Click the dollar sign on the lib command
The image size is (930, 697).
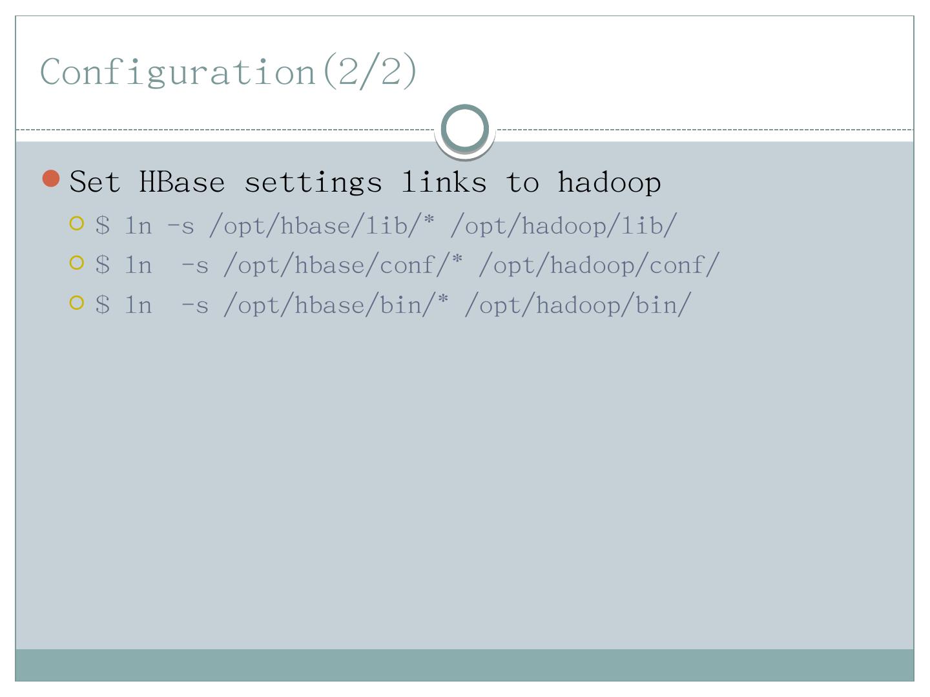pyautogui.click(x=103, y=226)
